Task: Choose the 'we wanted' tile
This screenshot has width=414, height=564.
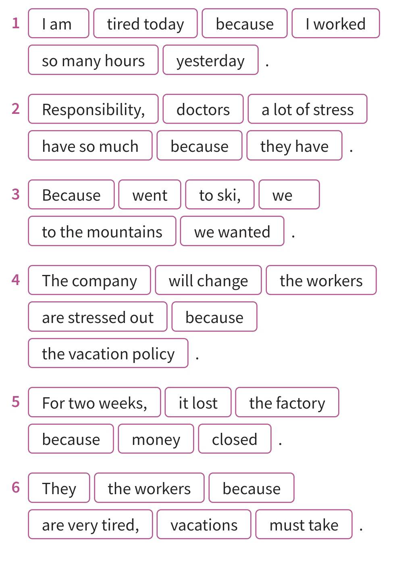Action: tap(232, 231)
